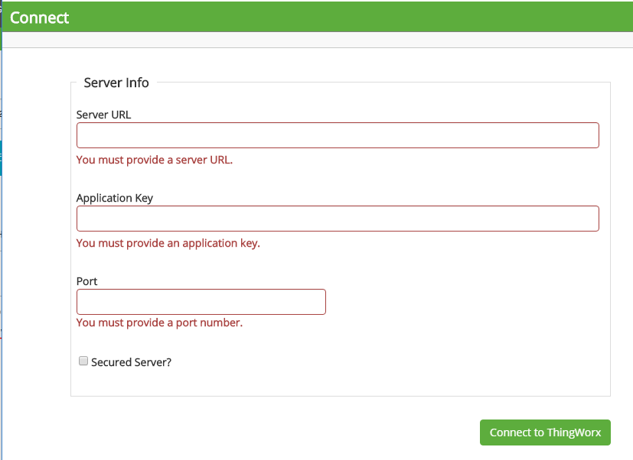This screenshot has height=460, width=633.
Task: Click the 'Connect' title in the header
Action: point(40,18)
